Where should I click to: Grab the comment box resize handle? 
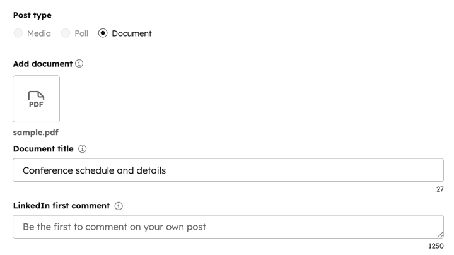click(439, 234)
